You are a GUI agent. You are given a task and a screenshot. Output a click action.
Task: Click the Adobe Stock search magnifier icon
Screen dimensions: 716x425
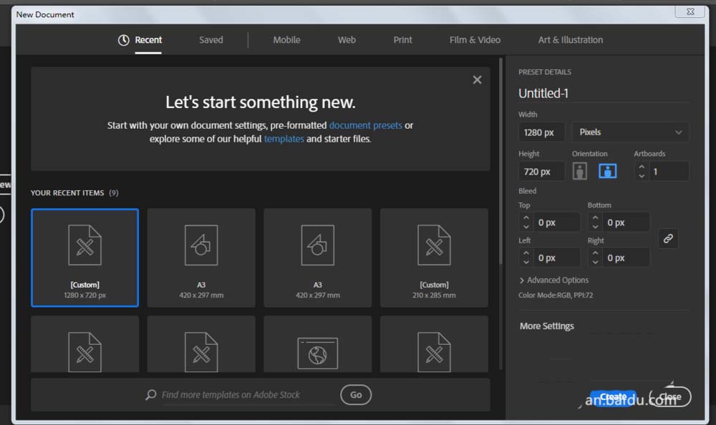tap(150, 395)
